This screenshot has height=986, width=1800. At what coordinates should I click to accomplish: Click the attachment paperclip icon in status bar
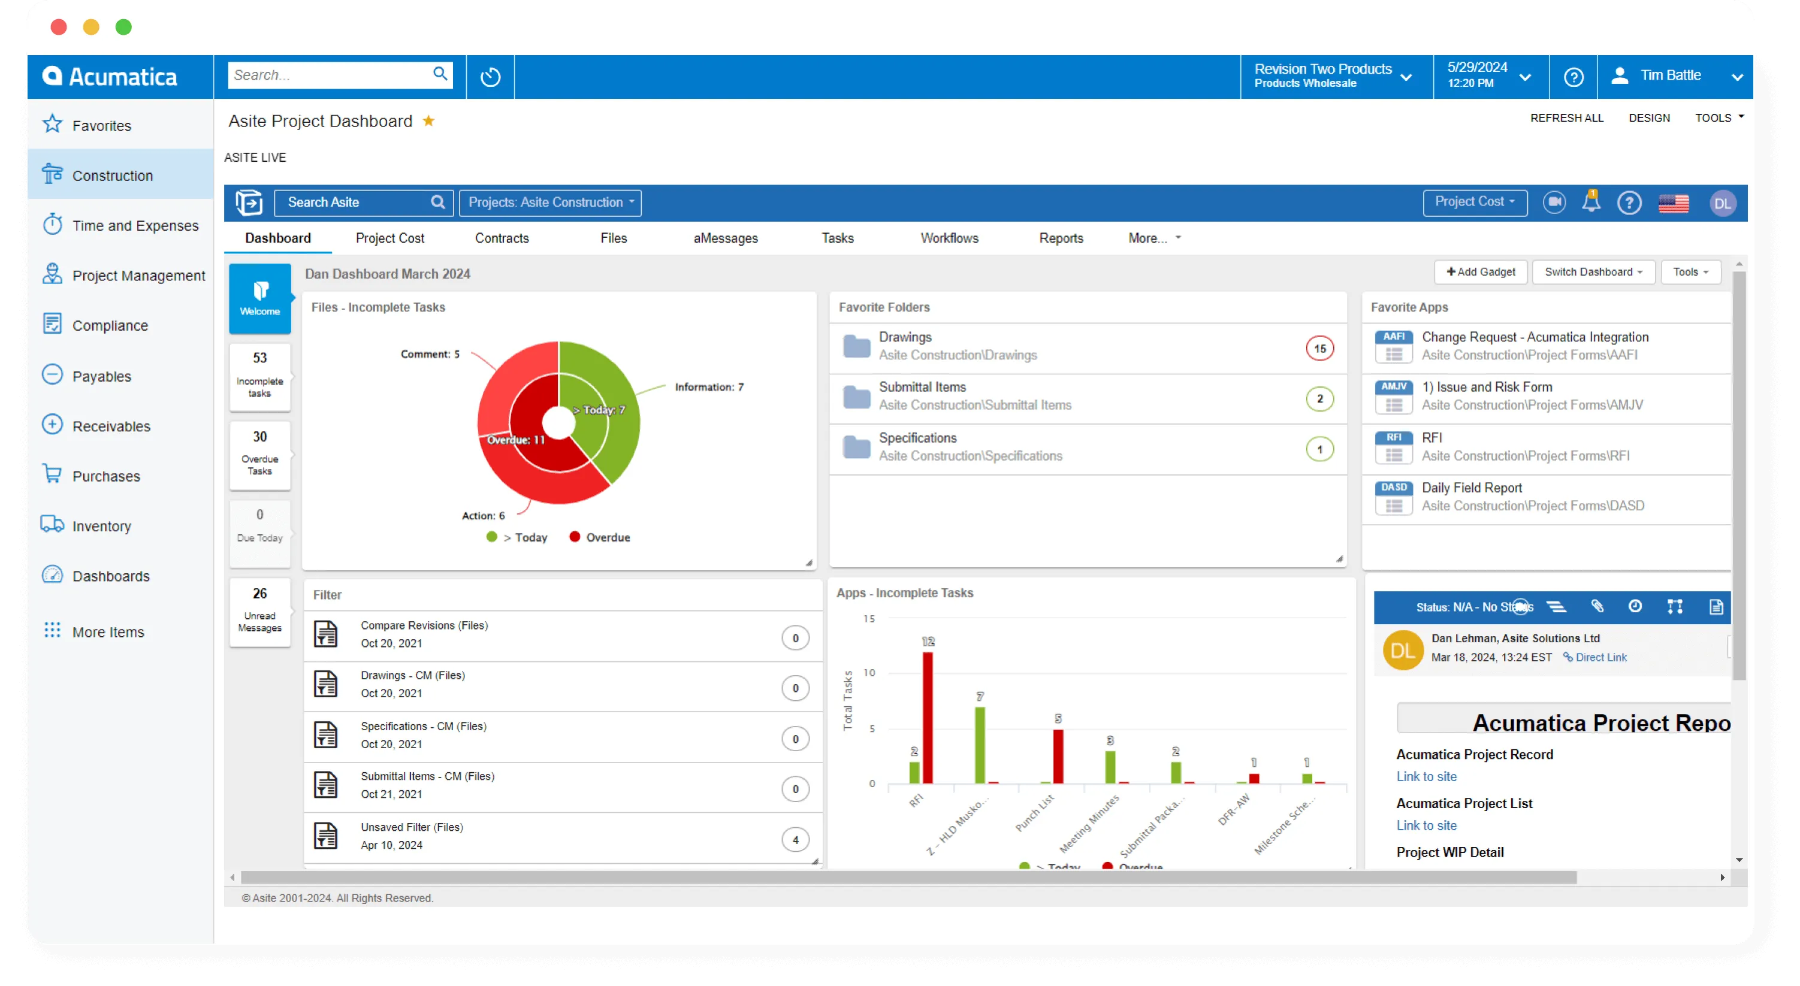coord(1597,606)
